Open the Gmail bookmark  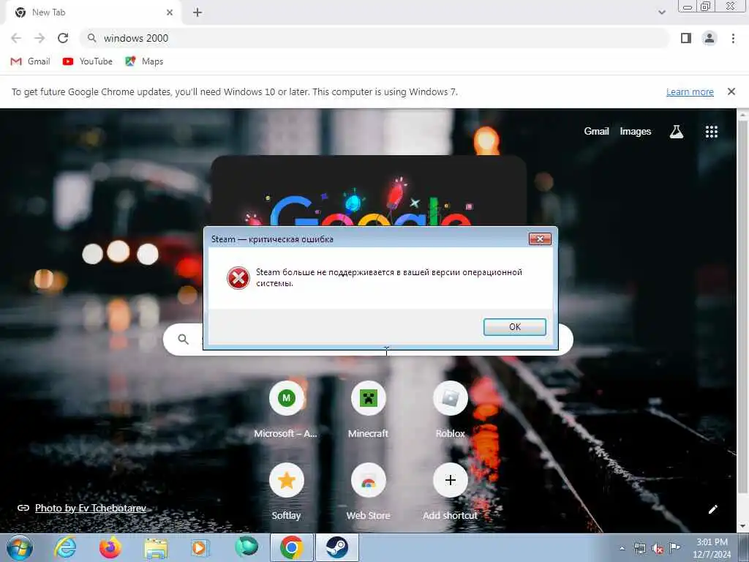tap(30, 61)
